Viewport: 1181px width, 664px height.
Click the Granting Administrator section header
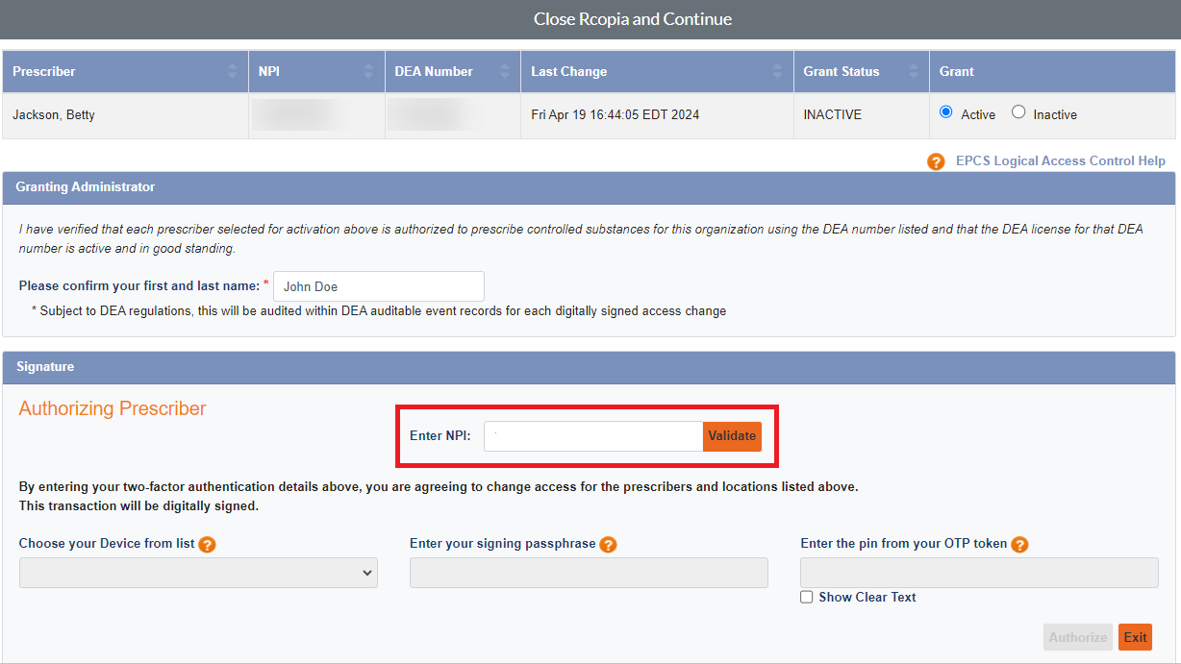(x=589, y=187)
